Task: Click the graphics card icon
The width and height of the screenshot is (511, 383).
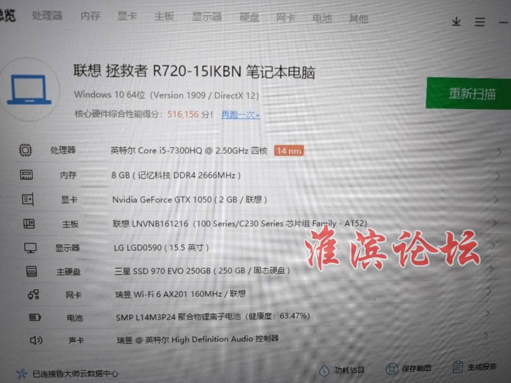Action: (28, 199)
